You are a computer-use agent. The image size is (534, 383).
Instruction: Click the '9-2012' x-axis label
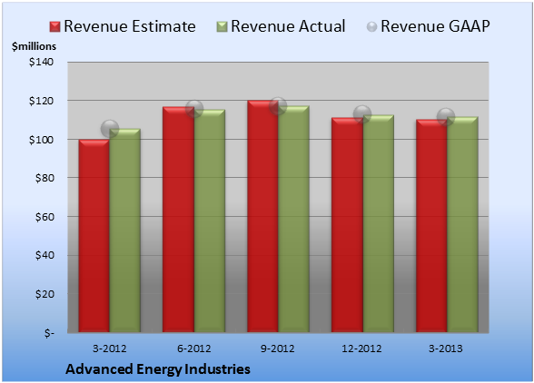(278, 349)
